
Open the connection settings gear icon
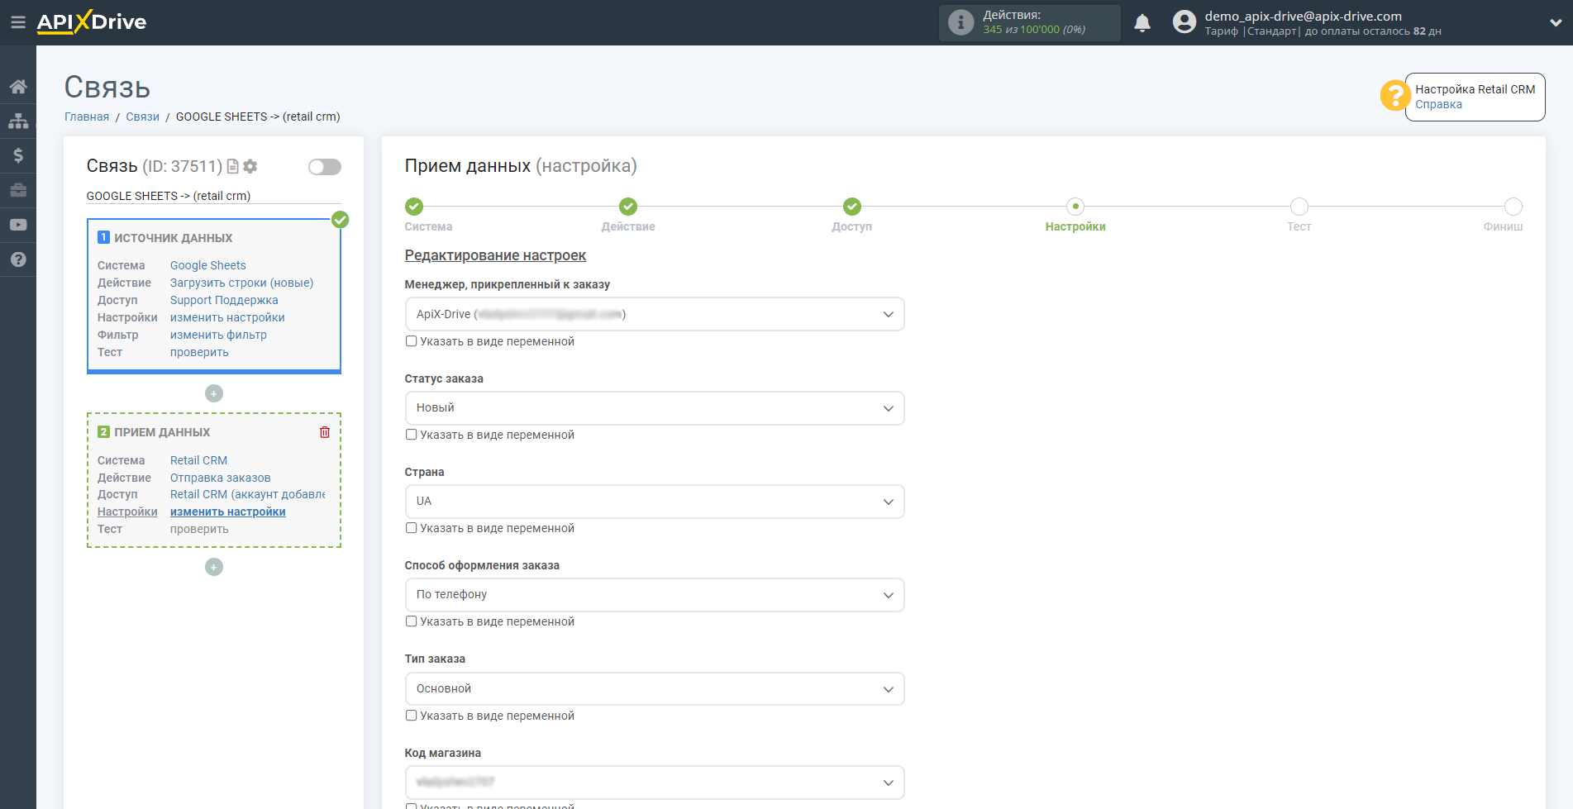pos(250,166)
